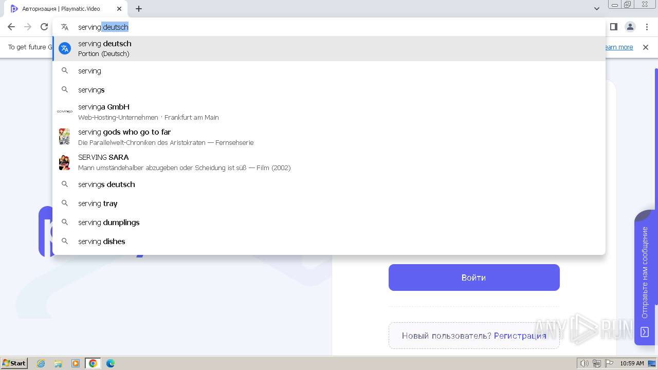Click the address bar text field
Image resolution: width=658 pixels, height=370 pixels.
tap(329, 27)
